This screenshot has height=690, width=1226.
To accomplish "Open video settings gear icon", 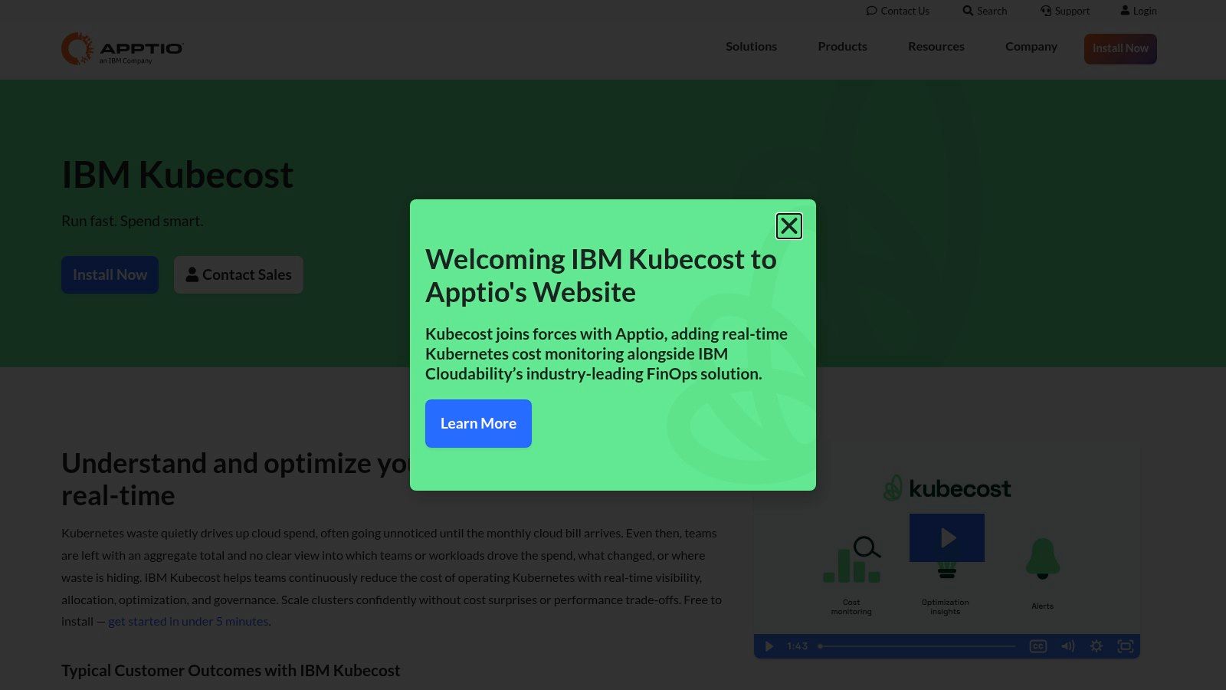I will tap(1097, 646).
